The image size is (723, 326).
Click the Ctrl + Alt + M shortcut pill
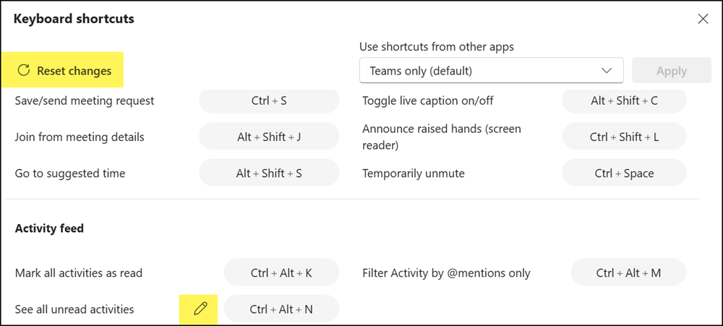point(628,273)
